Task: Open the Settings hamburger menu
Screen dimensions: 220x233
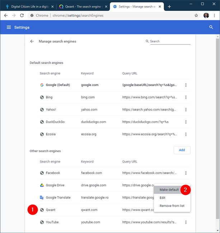Action: [x=9, y=27]
